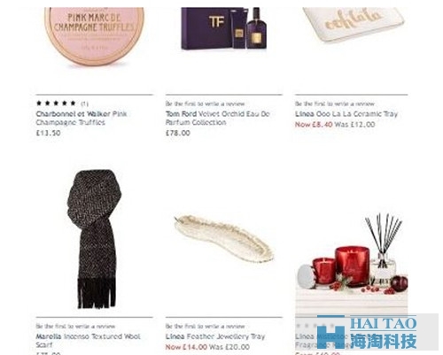Open the Charbonnel et Walker Pink Champagne Truffles link
Image resolution: width=443 pixels, height=355 pixels.
point(82,118)
